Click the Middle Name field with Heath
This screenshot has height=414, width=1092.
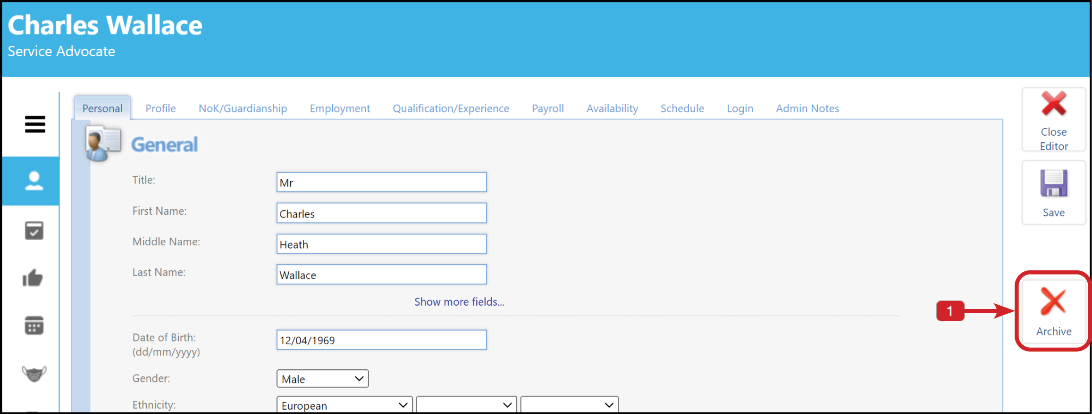click(381, 244)
